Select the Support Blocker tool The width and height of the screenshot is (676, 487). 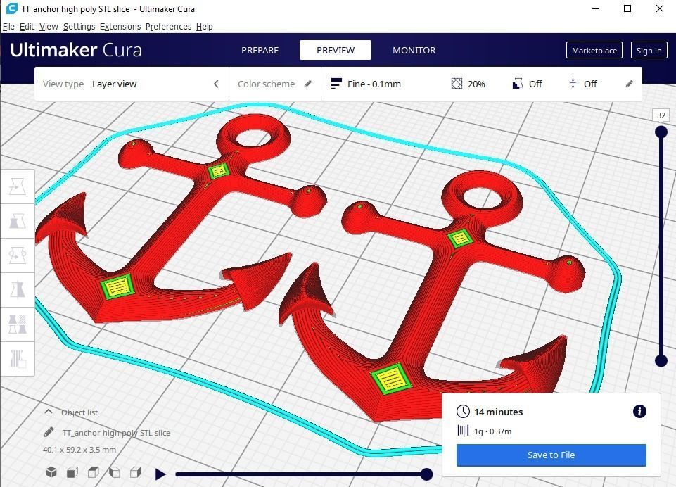pos(18,360)
